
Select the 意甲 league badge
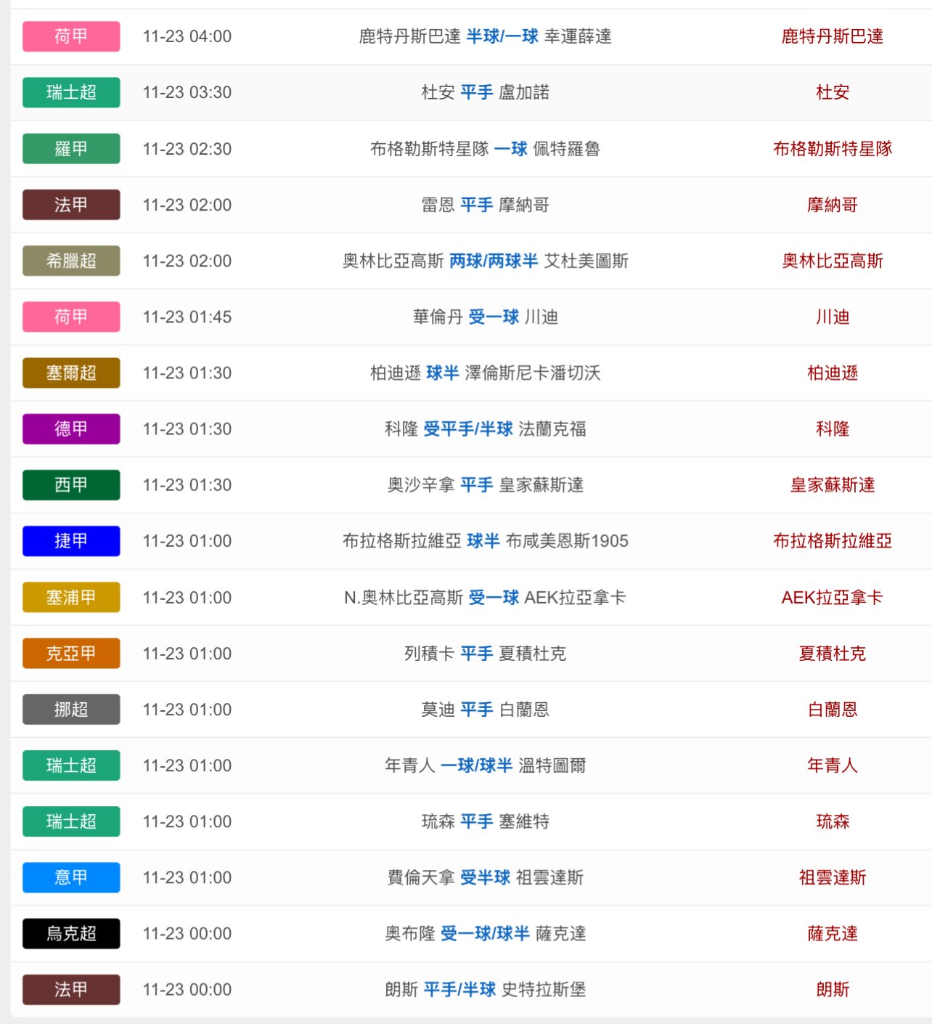click(71, 877)
